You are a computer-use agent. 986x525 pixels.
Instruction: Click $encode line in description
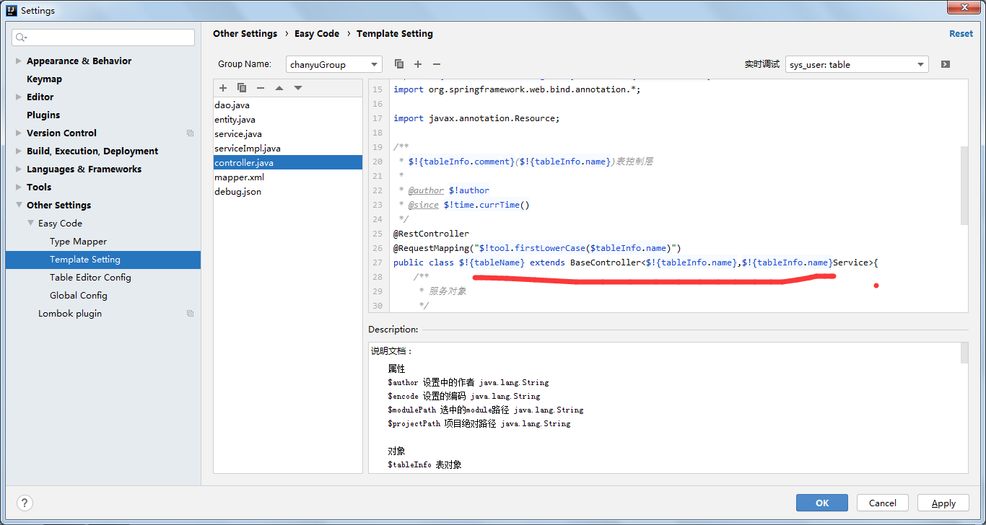(x=463, y=396)
